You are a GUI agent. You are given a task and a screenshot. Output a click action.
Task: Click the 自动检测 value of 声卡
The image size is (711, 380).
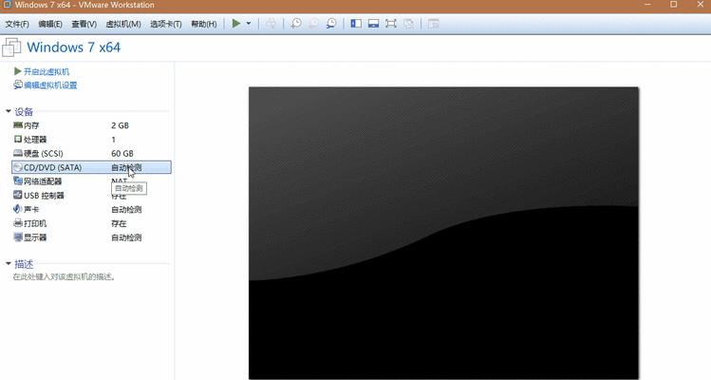point(126,209)
